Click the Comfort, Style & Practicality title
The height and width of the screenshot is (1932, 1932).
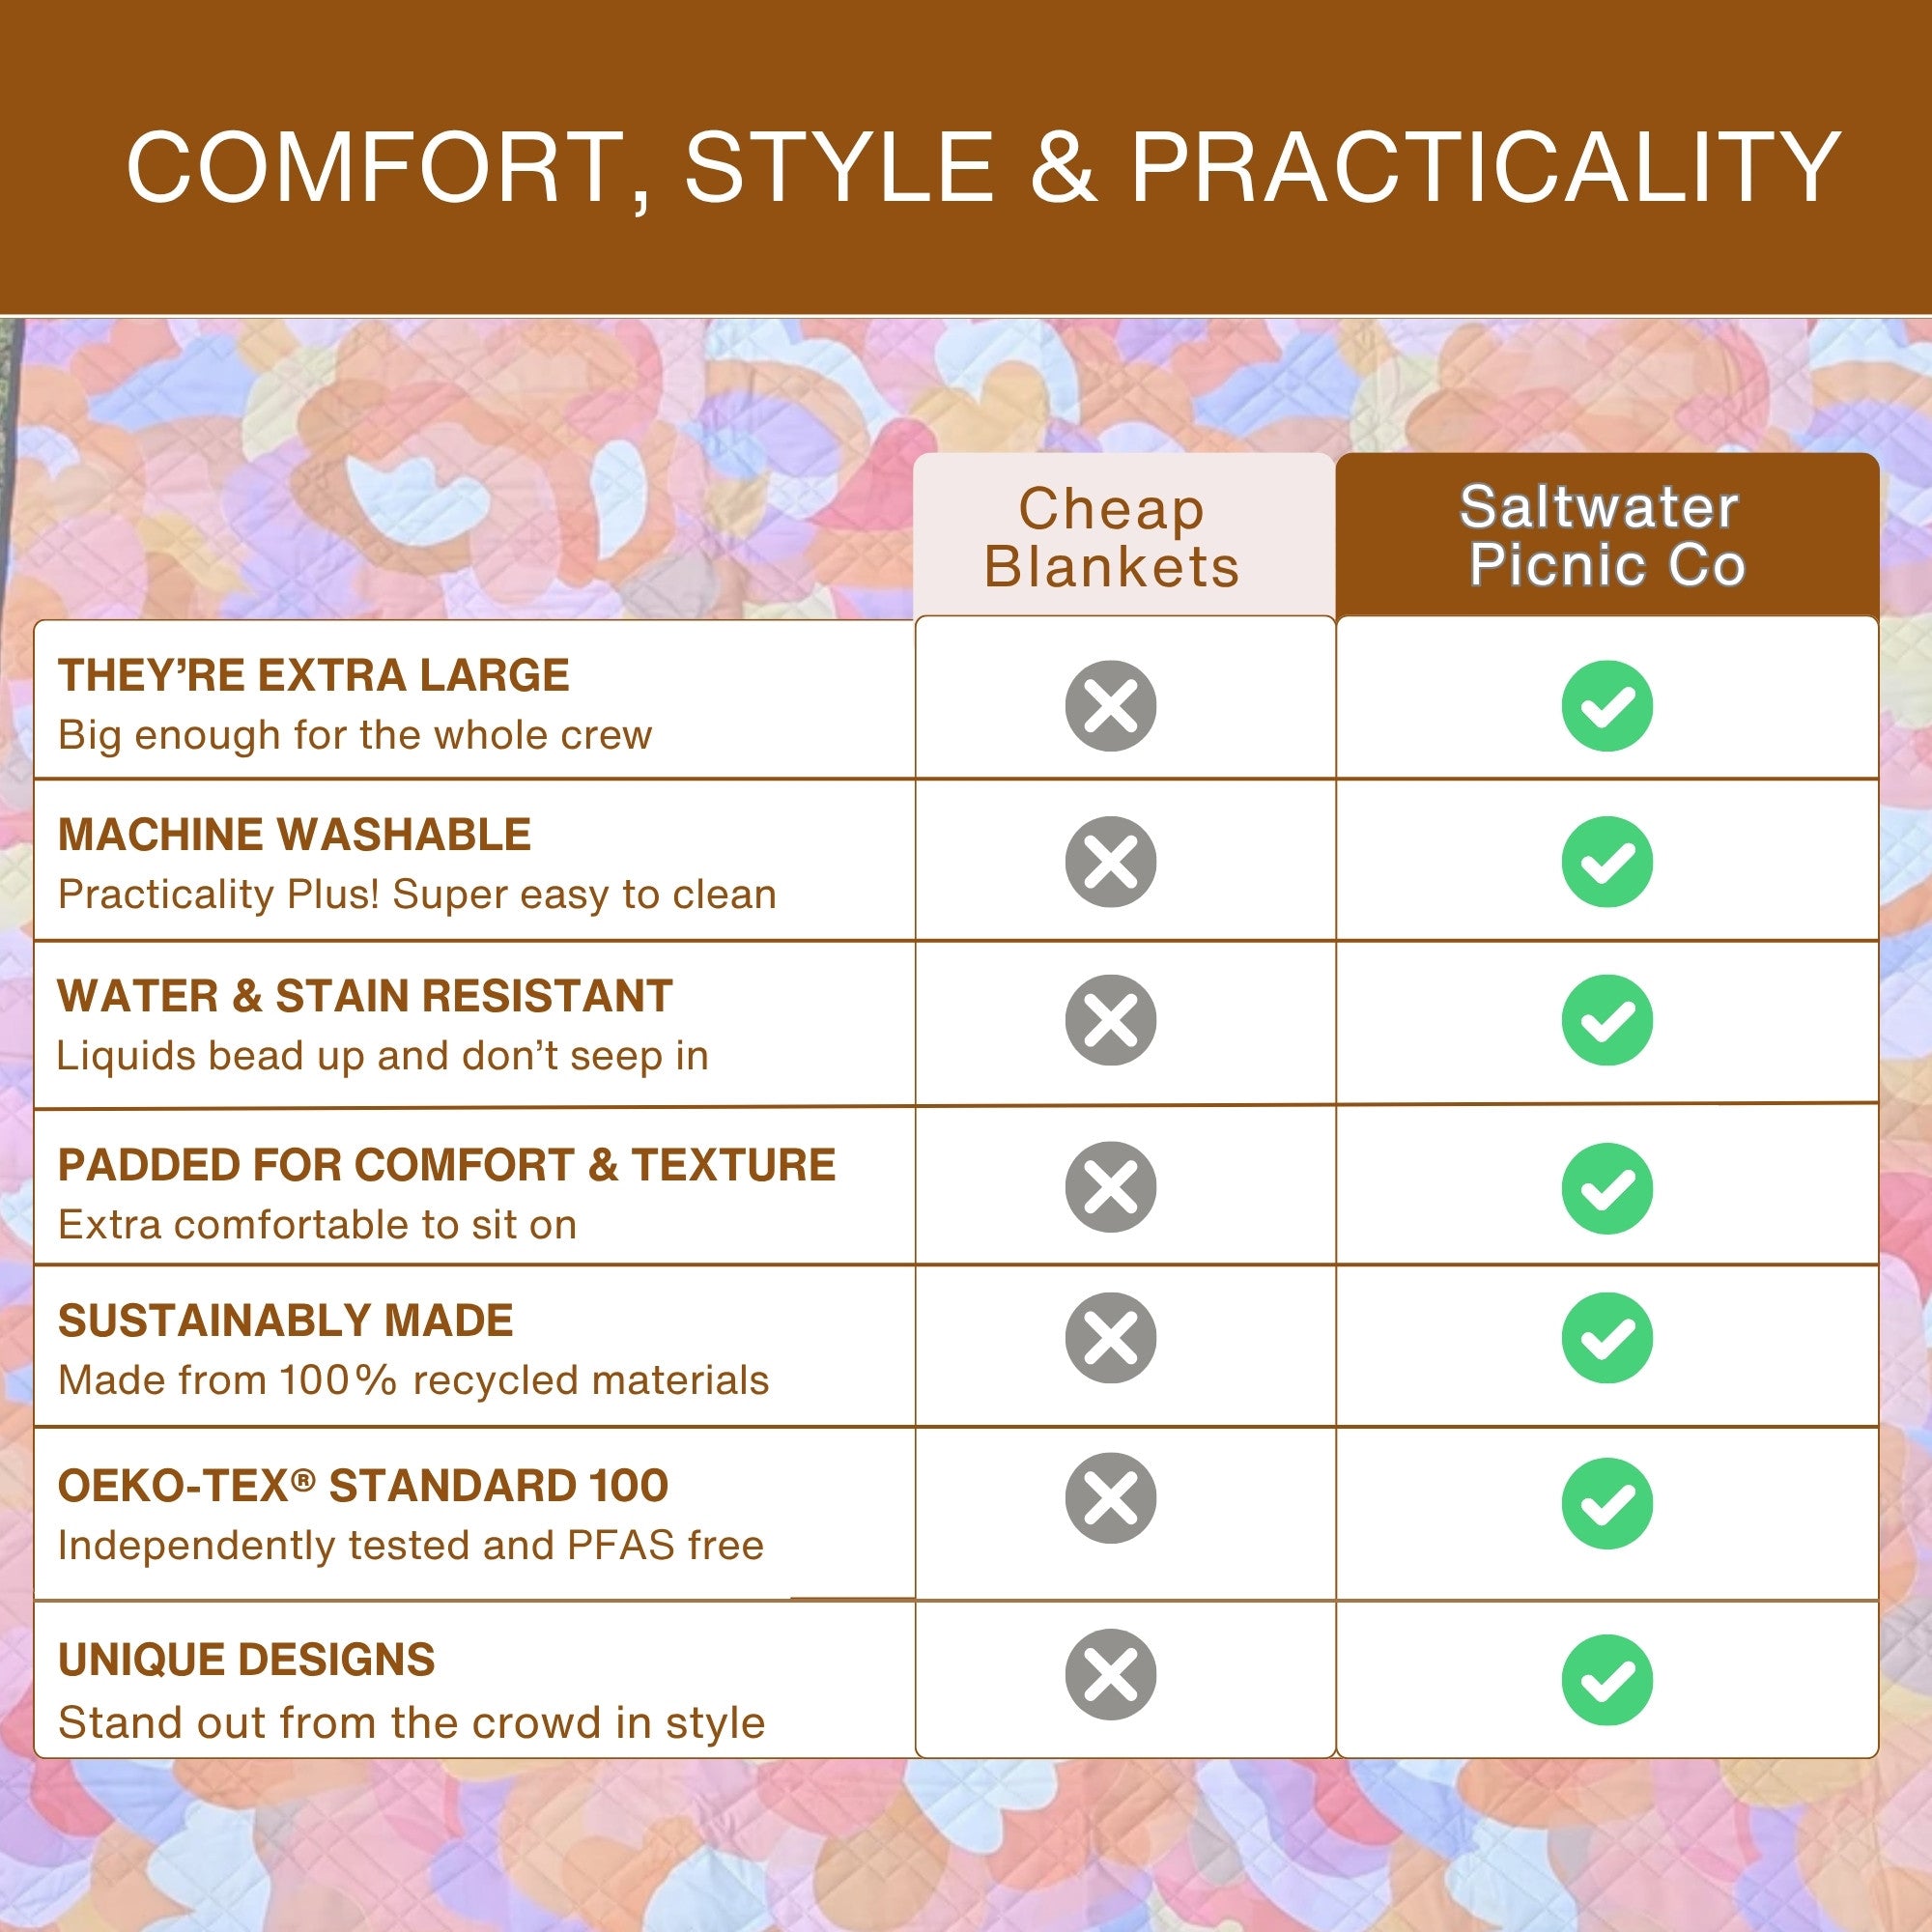point(983,167)
